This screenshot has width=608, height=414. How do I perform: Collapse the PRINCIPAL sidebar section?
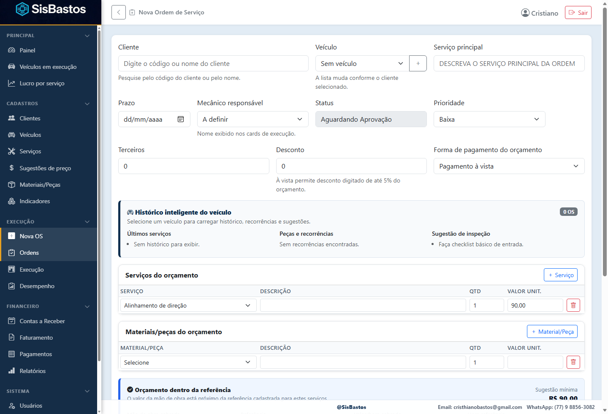(87, 35)
